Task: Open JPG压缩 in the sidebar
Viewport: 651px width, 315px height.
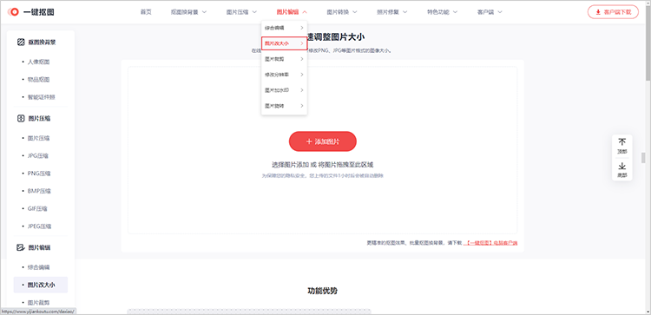Action: click(x=38, y=156)
